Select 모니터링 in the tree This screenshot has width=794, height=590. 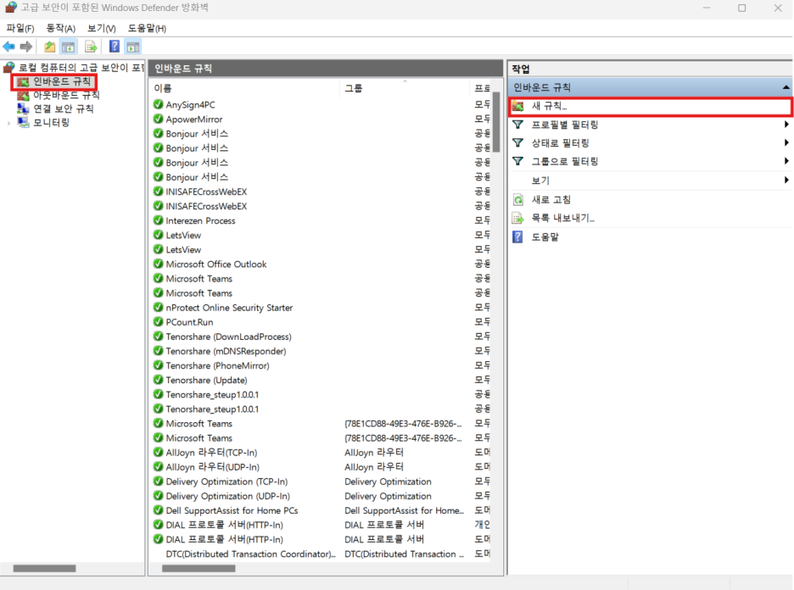51,122
